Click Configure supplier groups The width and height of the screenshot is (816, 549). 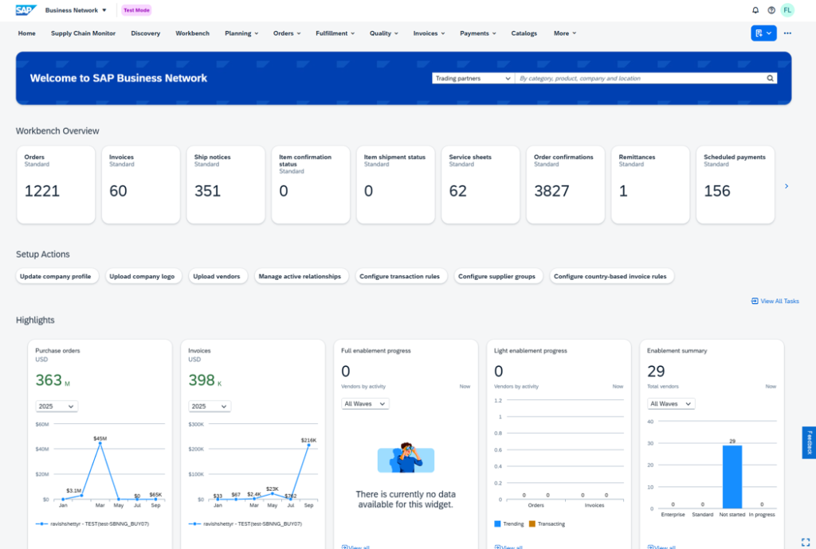click(x=497, y=276)
